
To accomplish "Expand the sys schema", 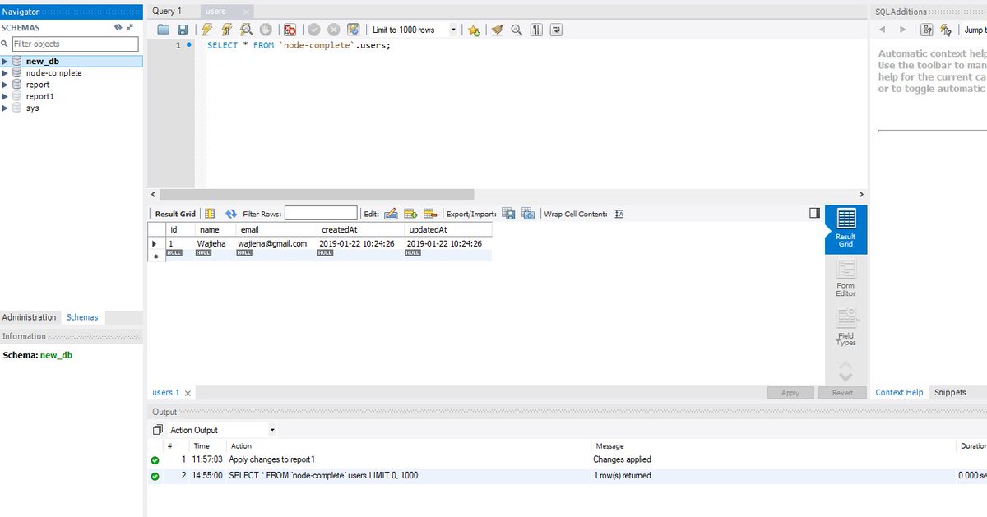I will [x=5, y=108].
